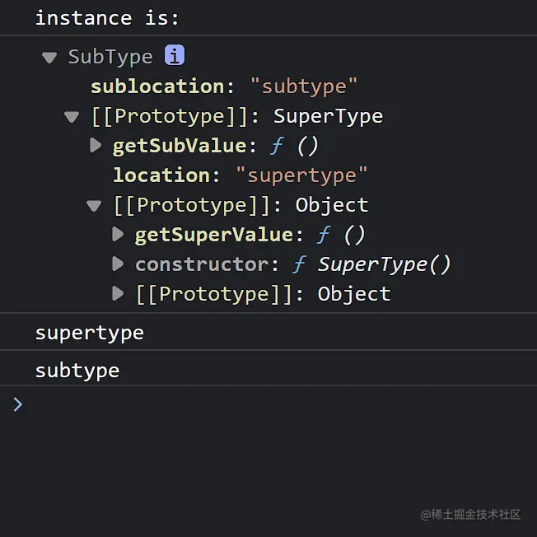Click the info badge next to SubType

click(175, 55)
